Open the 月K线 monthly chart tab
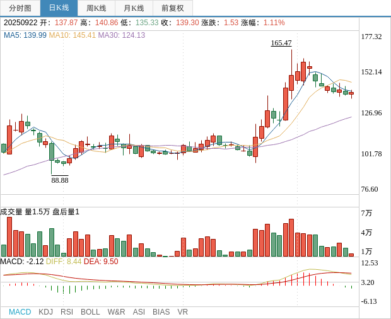Screen dimensions: 391x319 coord(134,8)
